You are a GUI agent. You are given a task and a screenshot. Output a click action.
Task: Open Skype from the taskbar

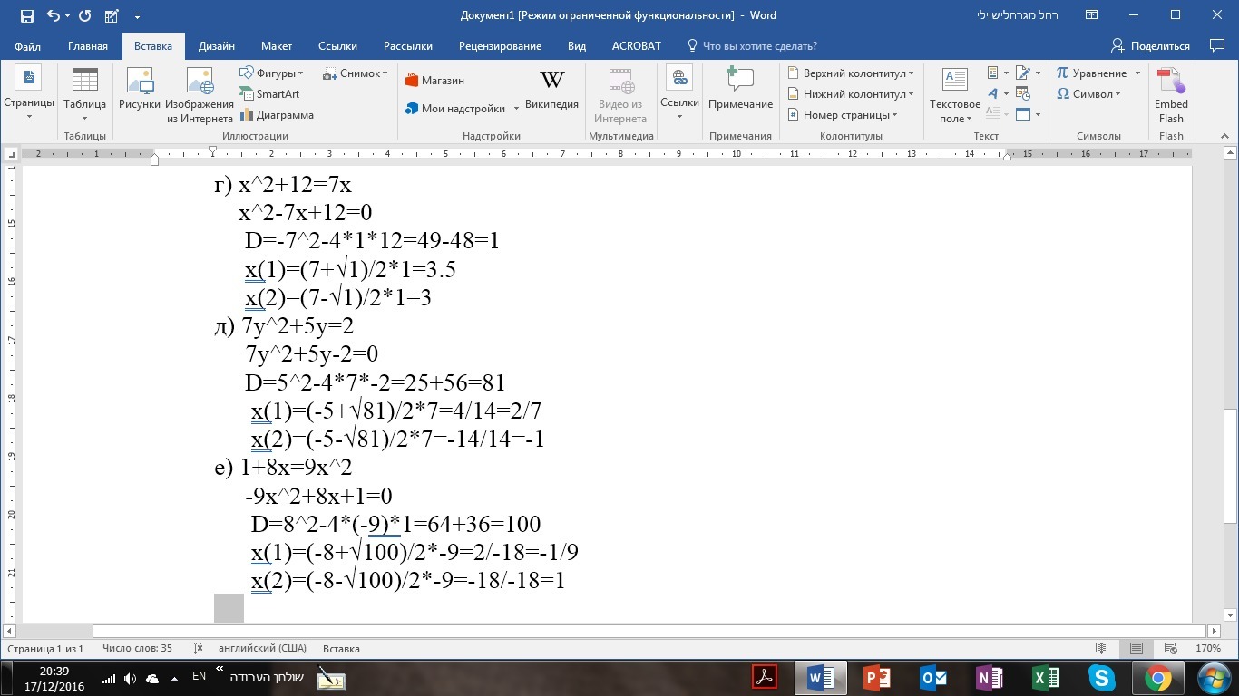click(x=1102, y=678)
